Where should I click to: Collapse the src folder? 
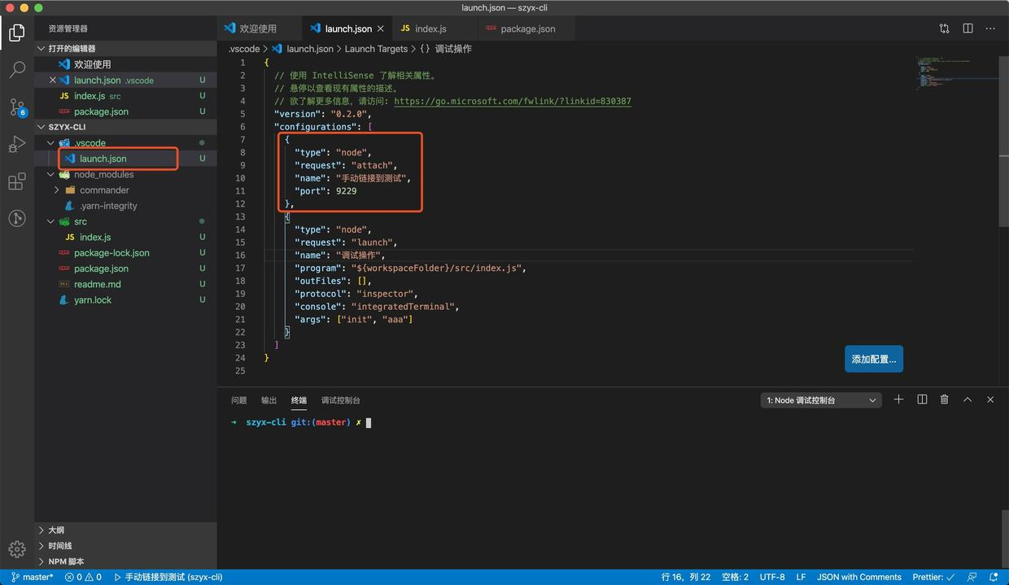tap(51, 221)
